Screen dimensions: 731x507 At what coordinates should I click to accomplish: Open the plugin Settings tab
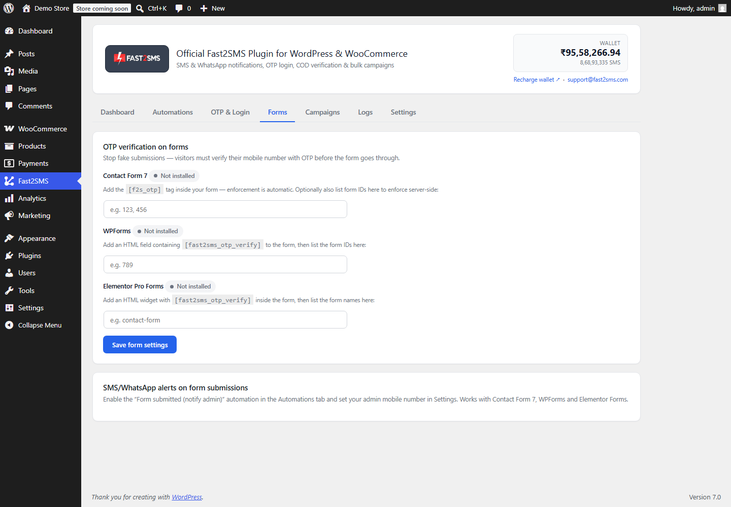click(403, 112)
